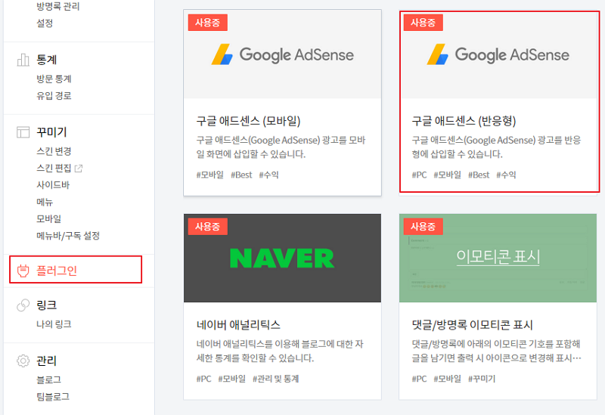The width and height of the screenshot is (605, 415).
Task: Click #PC tag in 네이버 애널리틱스 card
Action: [x=203, y=379]
